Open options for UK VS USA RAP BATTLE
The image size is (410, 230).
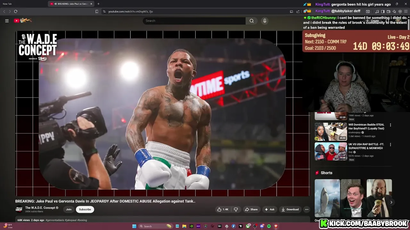coord(390,145)
